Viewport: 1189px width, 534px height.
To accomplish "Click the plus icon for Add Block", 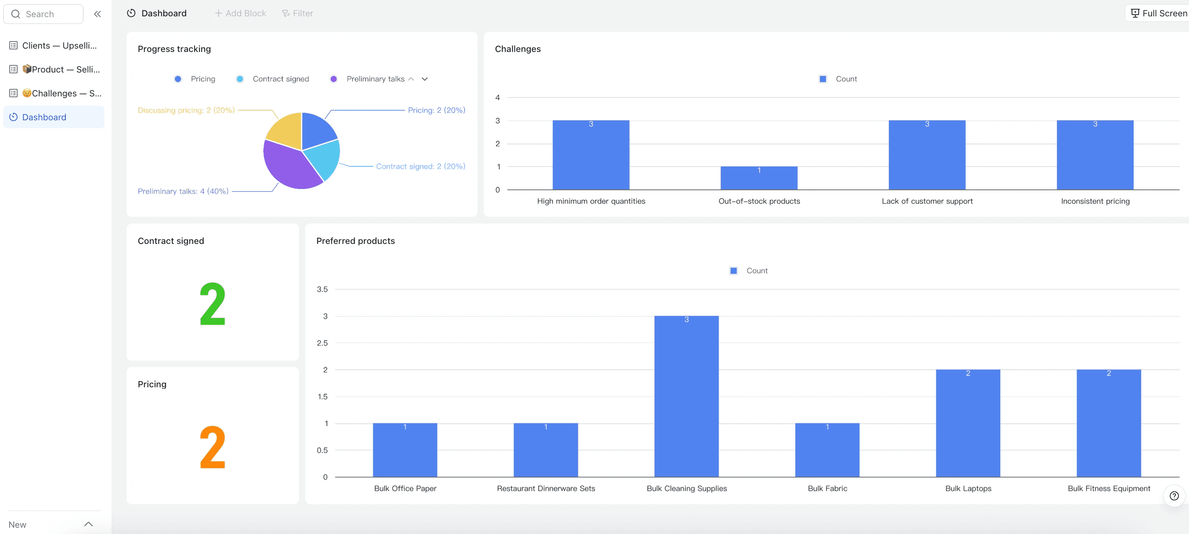I will pos(218,13).
